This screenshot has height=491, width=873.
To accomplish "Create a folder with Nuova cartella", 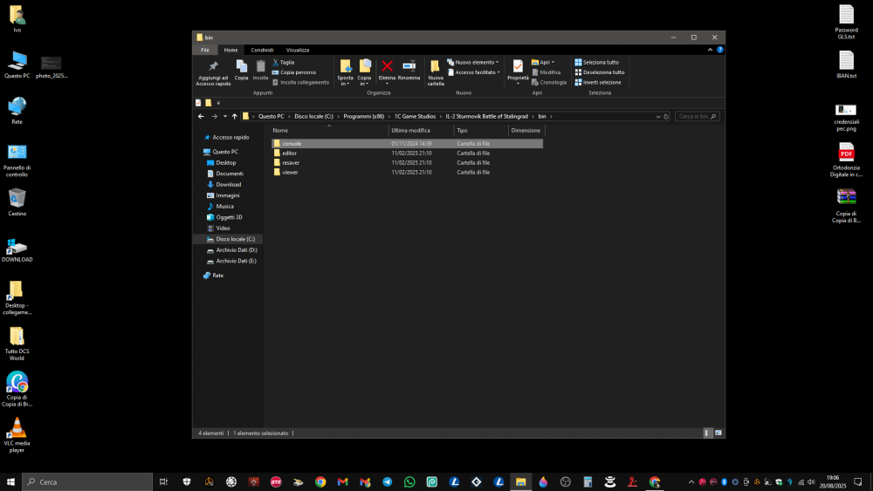I will (x=435, y=72).
